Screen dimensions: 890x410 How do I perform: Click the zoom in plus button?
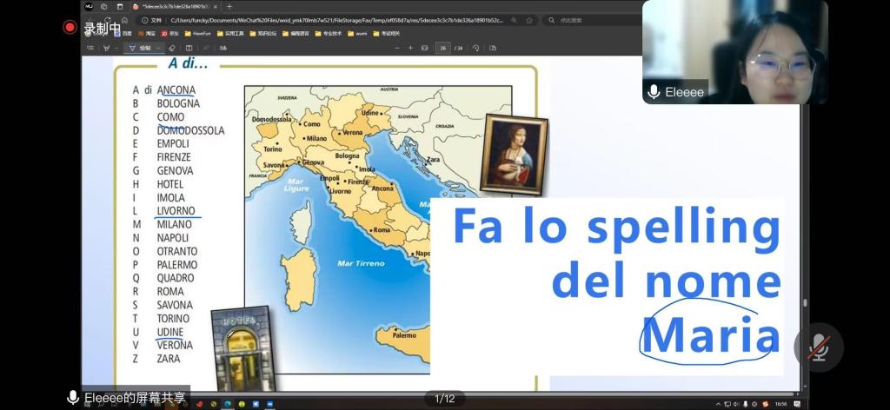[x=410, y=48]
